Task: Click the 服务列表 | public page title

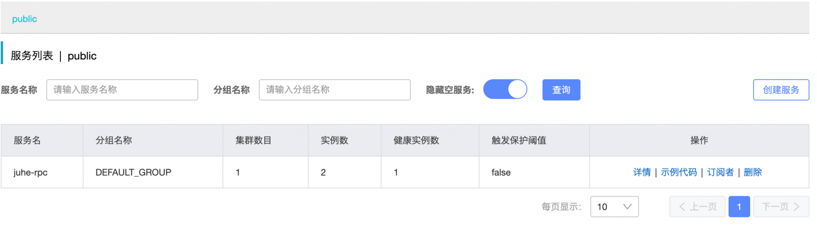Action: (54, 56)
